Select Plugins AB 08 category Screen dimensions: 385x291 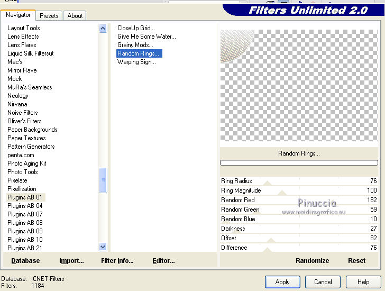pos(25,223)
